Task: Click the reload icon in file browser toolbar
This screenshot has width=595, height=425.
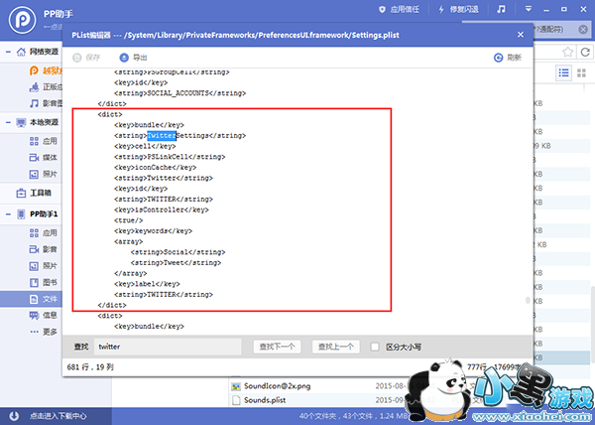Action: pos(585,52)
